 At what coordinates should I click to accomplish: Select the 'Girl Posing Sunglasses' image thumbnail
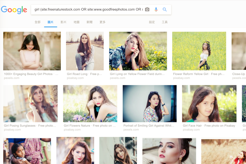(30, 103)
